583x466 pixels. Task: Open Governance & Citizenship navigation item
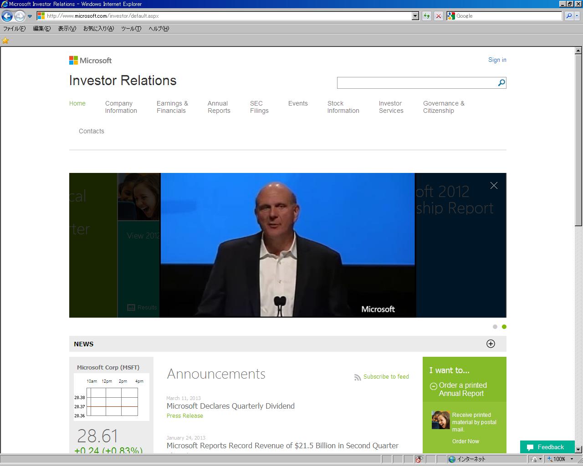click(x=444, y=107)
